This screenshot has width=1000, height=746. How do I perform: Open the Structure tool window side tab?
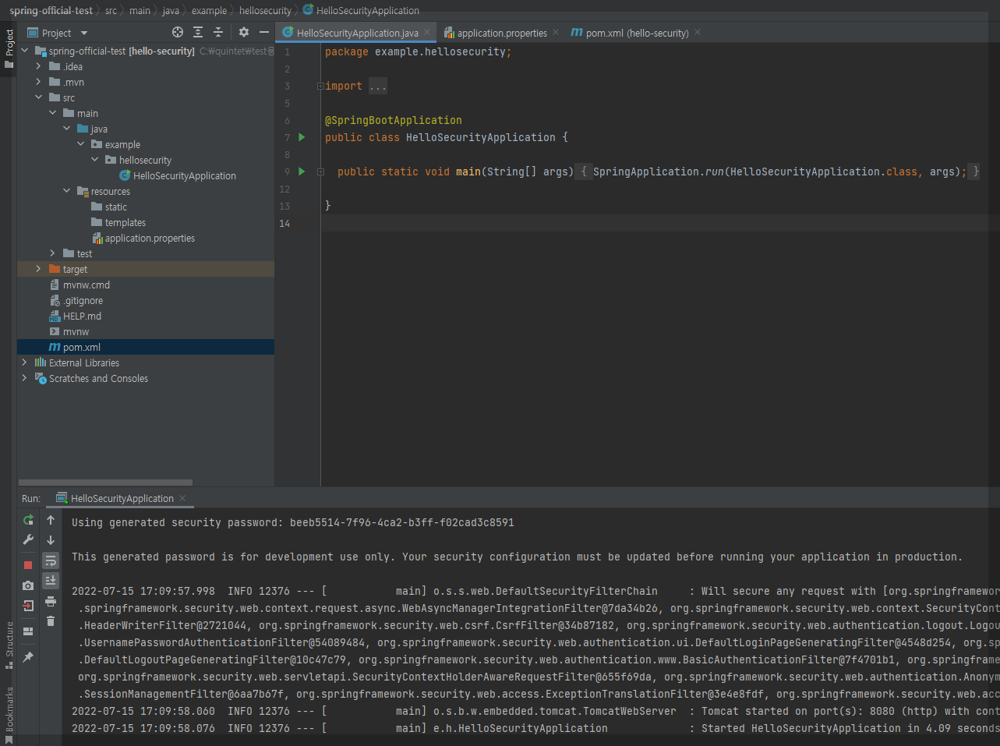coord(9,645)
